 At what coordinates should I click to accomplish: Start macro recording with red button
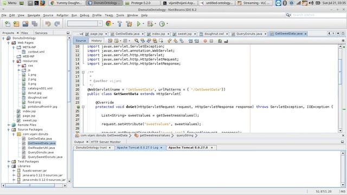pos(205,41)
